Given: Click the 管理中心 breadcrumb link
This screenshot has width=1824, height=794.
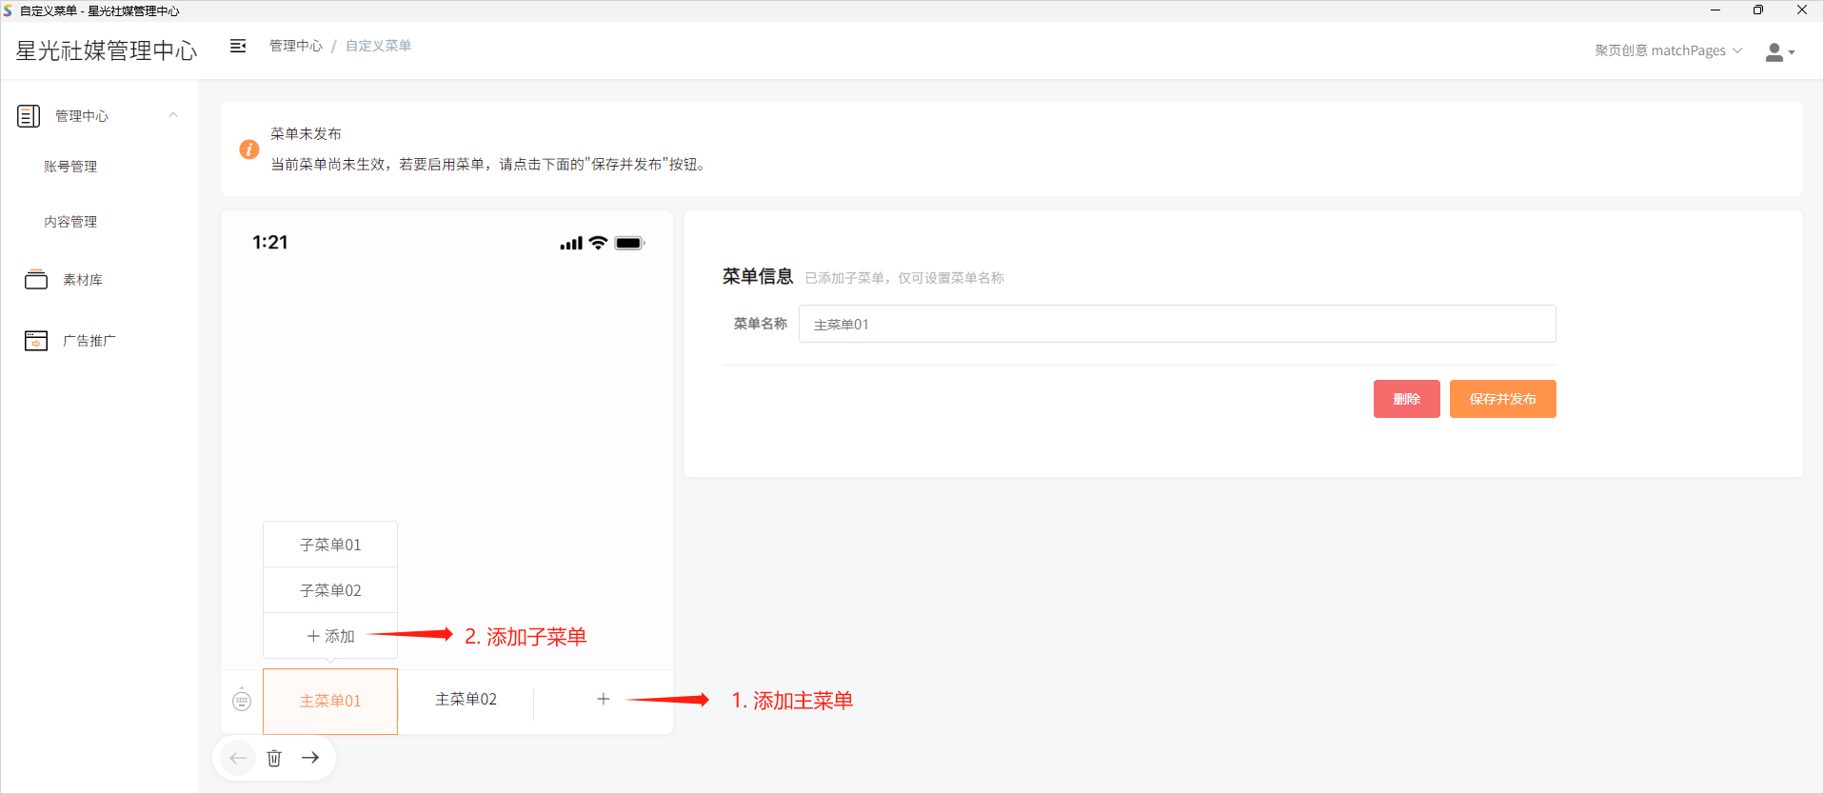Looking at the screenshot, I should pos(296,46).
